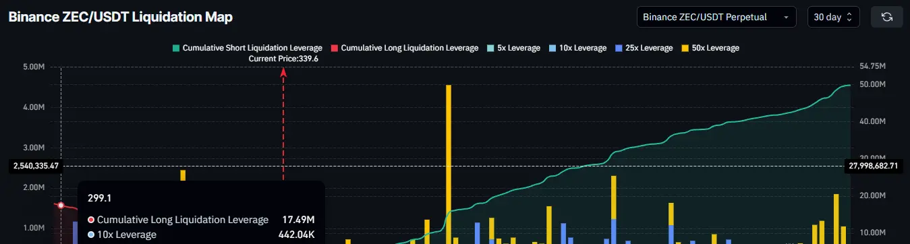Screen dimensions: 910x244
Task: Click the red point on cumulative long line
Action: point(61,206)
